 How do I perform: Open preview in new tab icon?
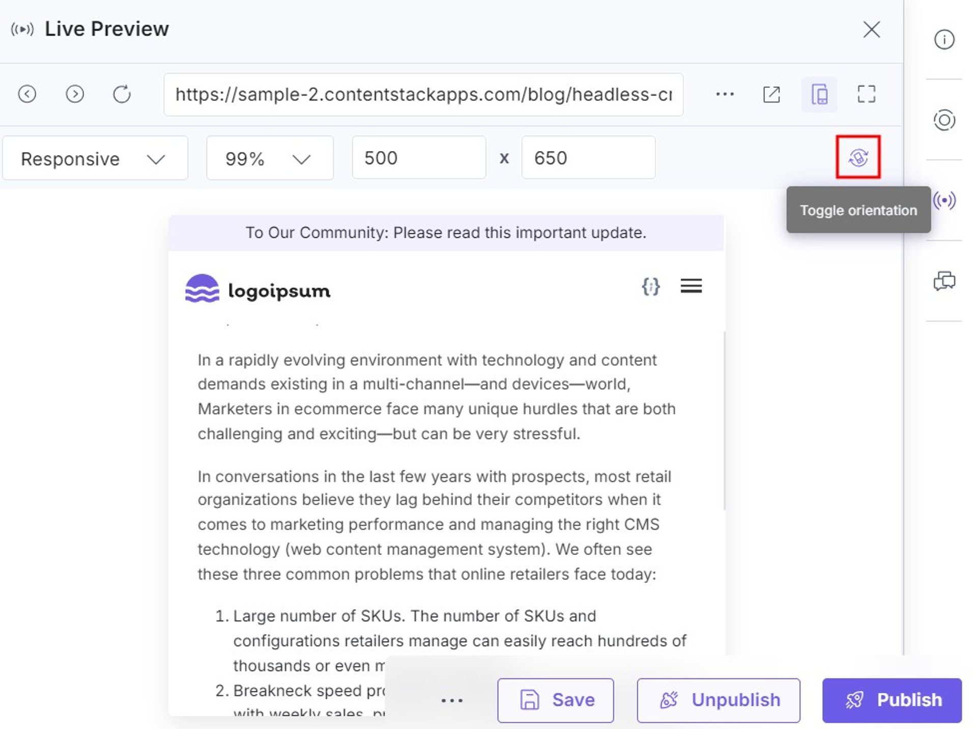click(x=771, y=94)
